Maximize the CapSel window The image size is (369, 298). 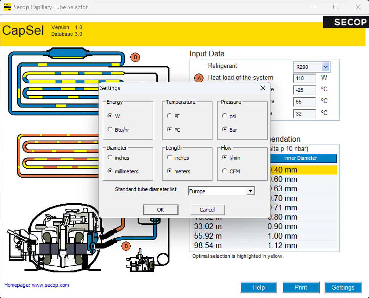(336, 7)
